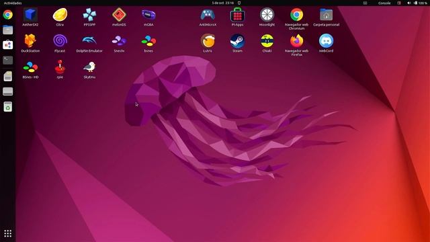Open the mGBA desktop icon

coord(148,15)
